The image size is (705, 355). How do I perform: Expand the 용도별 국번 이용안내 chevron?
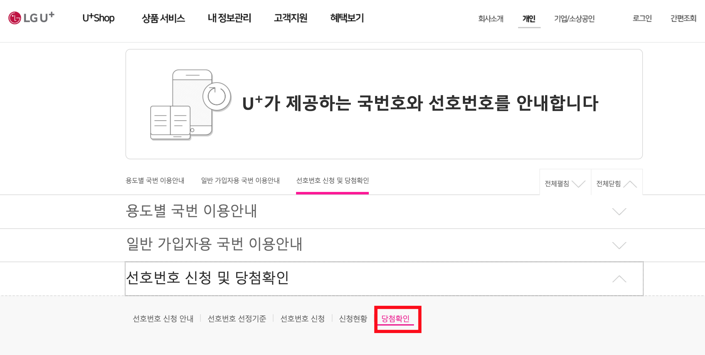619,211
